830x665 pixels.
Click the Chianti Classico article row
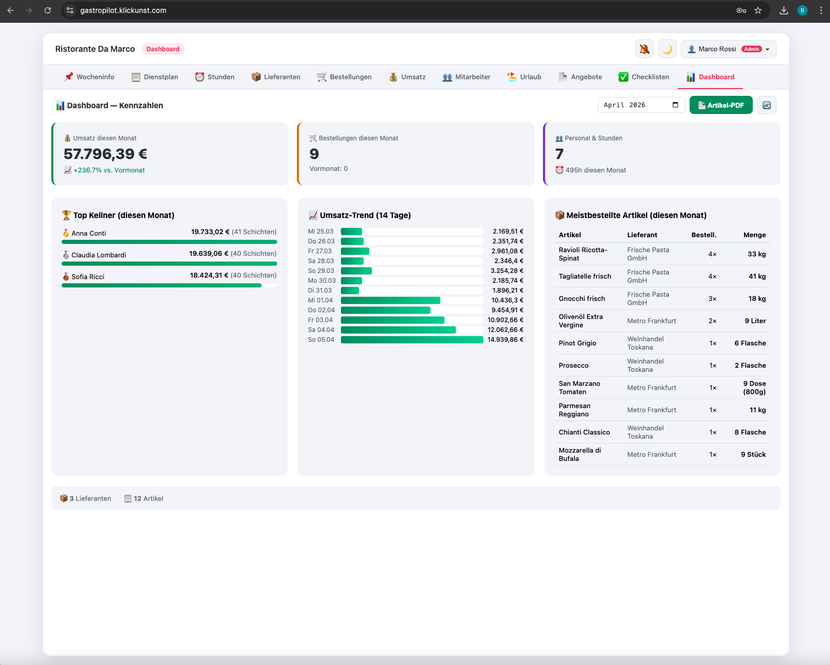pos(662,432)
